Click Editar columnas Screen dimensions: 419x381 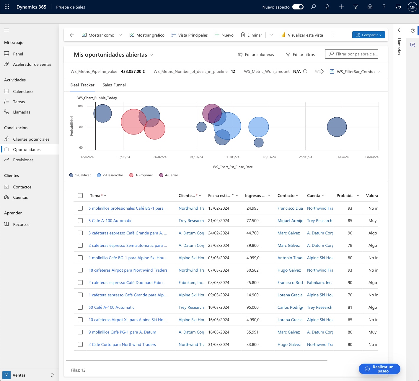[256, 55]
